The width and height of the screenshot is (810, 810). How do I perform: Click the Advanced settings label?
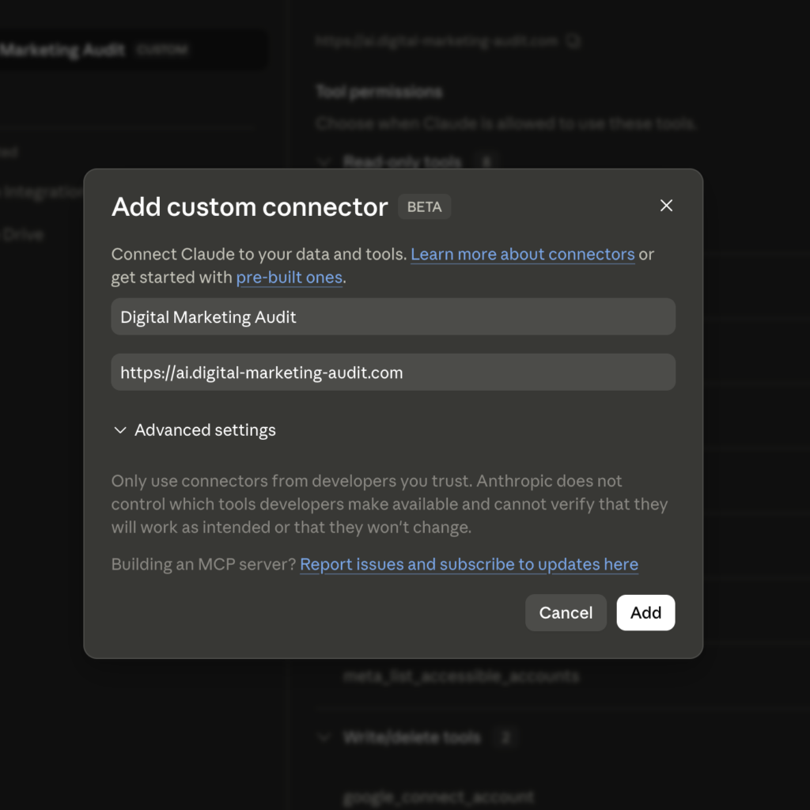coord(205,430)
